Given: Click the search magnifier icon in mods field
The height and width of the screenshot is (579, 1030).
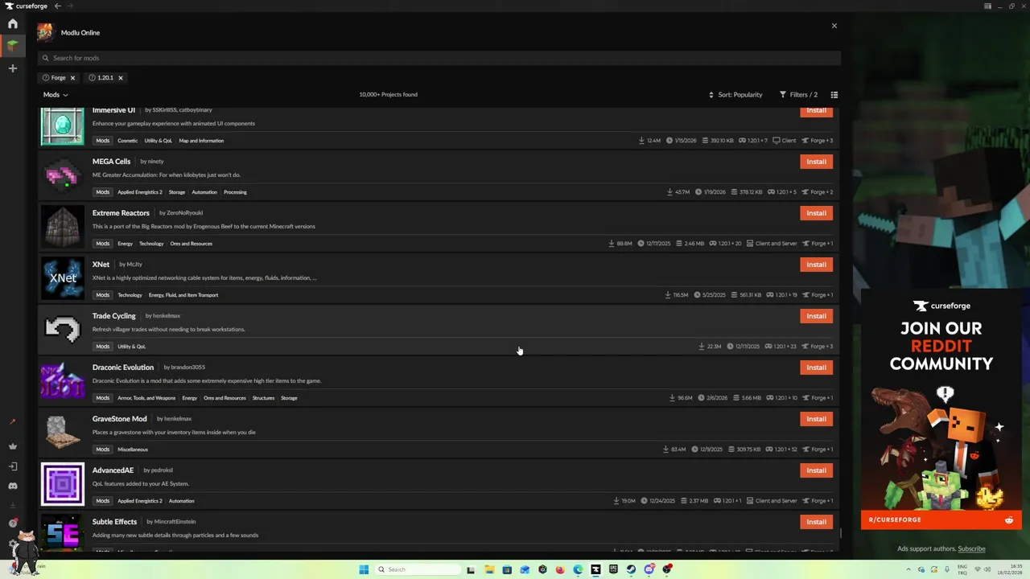Looking at the screenshot, I should [x=46, y=58].
